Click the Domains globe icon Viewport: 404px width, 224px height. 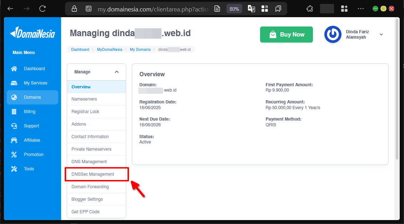click(14, 97)
